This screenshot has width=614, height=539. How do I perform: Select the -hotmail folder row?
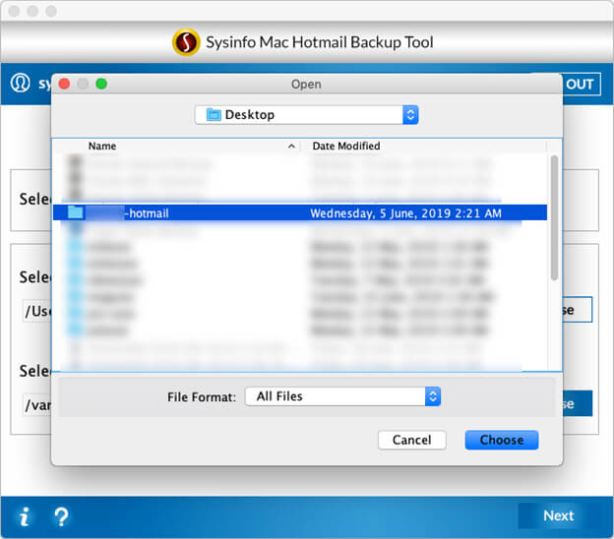pos(300,212)
